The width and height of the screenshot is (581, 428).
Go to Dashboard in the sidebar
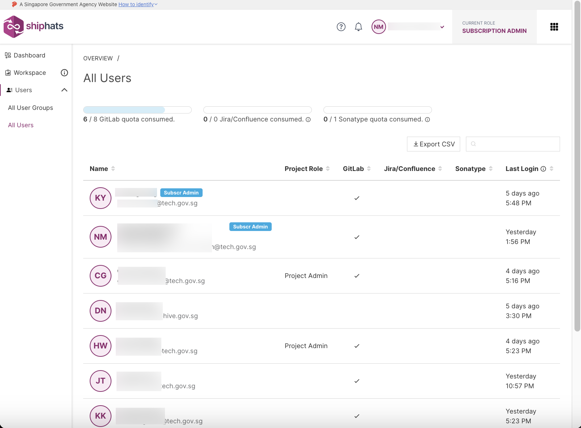(29, 55)
